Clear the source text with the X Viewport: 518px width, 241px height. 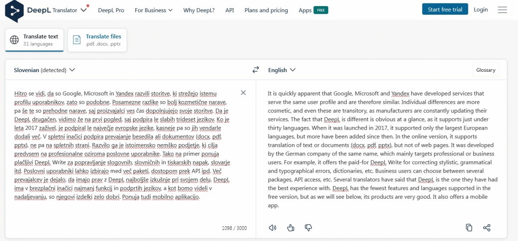pos(243,92)
